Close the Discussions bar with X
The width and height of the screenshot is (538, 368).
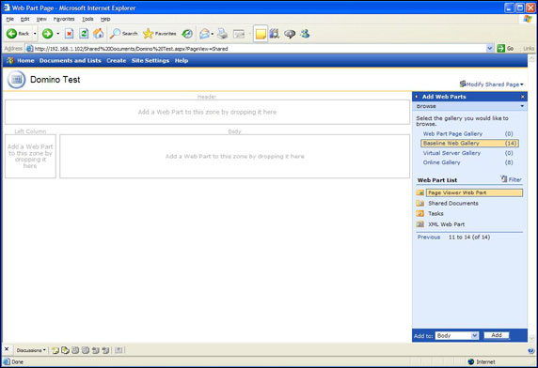tap(7, 349)
